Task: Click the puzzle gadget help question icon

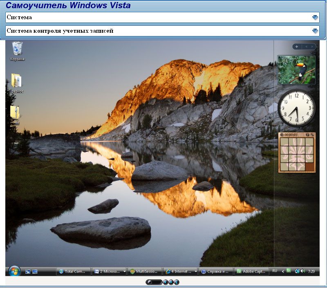Action: pos(307,135)
